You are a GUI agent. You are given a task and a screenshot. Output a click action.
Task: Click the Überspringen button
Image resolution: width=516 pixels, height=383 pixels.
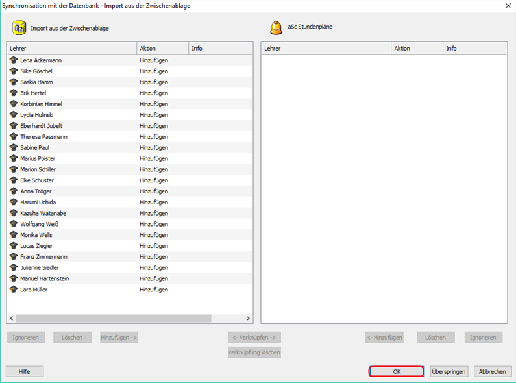click(x=448, y=371)
